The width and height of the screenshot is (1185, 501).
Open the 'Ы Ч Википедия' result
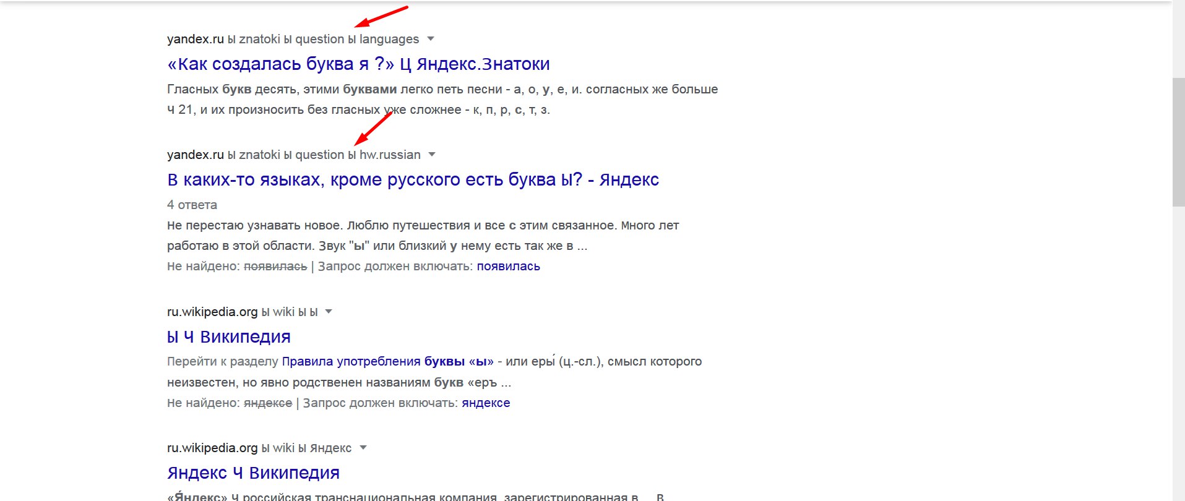pos(229,337)
